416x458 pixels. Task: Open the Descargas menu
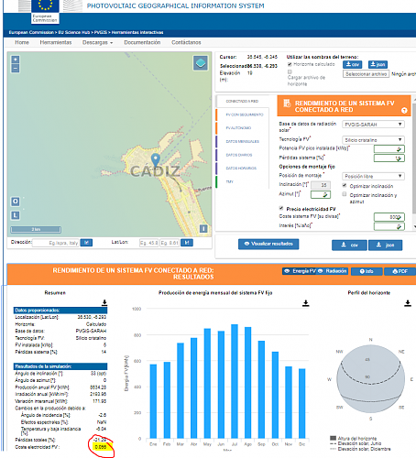[97, 42]
